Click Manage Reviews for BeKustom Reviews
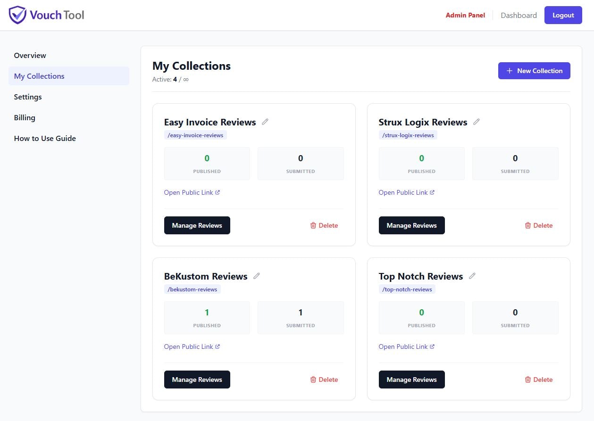Screen dimensions: 594x421 [197, 380]
